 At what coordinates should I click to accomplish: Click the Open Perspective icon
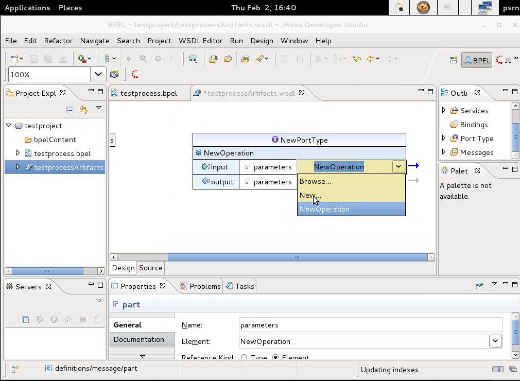pyautogui.click(x=454, y=60)
